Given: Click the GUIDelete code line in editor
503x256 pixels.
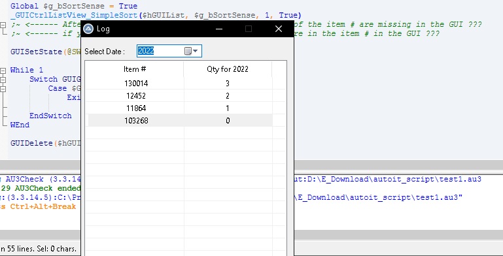Looking at the screenshot, I should (x=45, y=143).
